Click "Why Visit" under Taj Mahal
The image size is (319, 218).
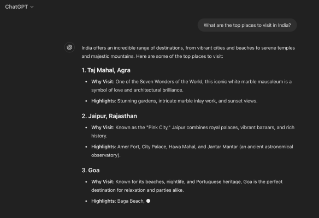coord(102,82)
